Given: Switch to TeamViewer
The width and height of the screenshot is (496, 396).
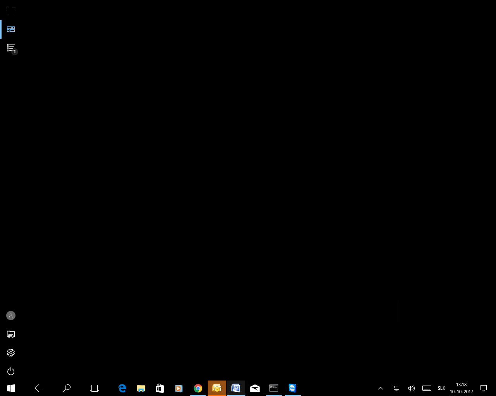Looking at the screenshot, I should [293, 388].
